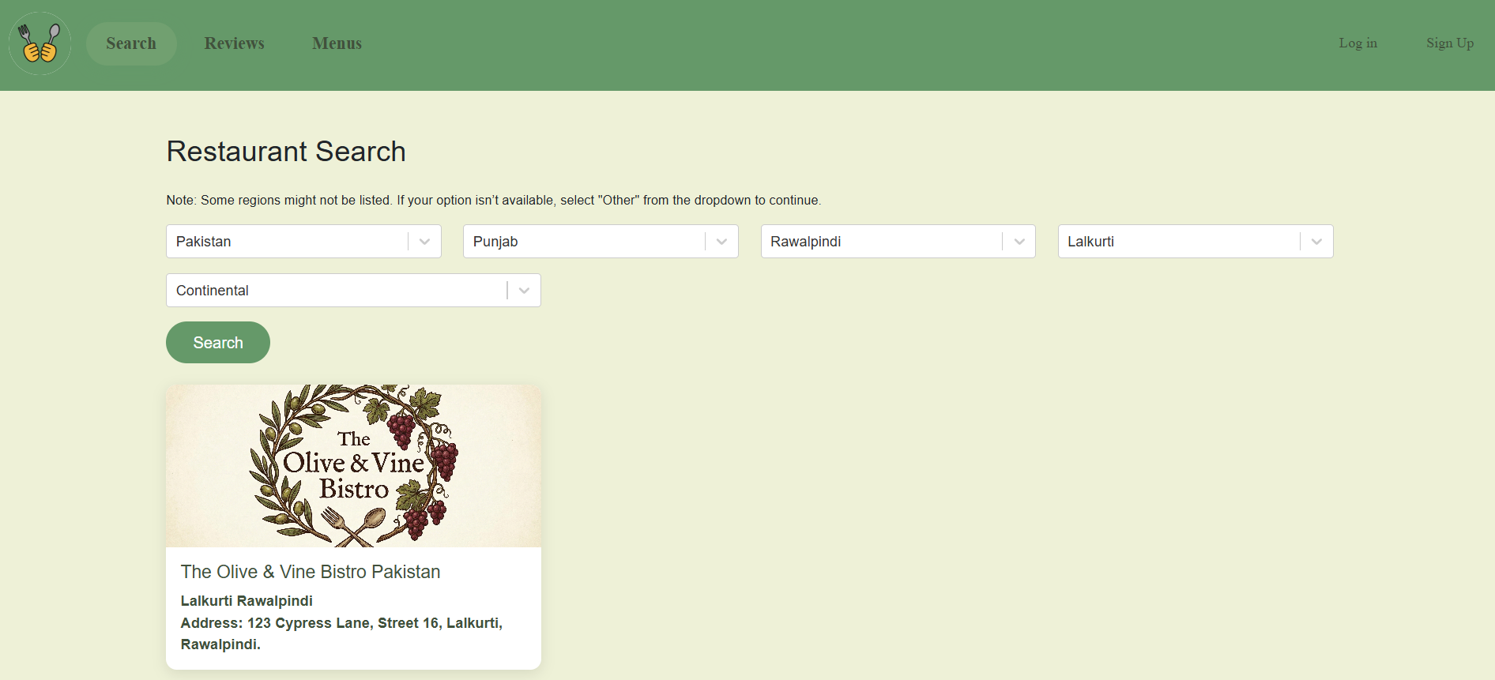Click the green Search button
Screen dimensions: 1495x680
pyautogui.click(x=218, y=343)
